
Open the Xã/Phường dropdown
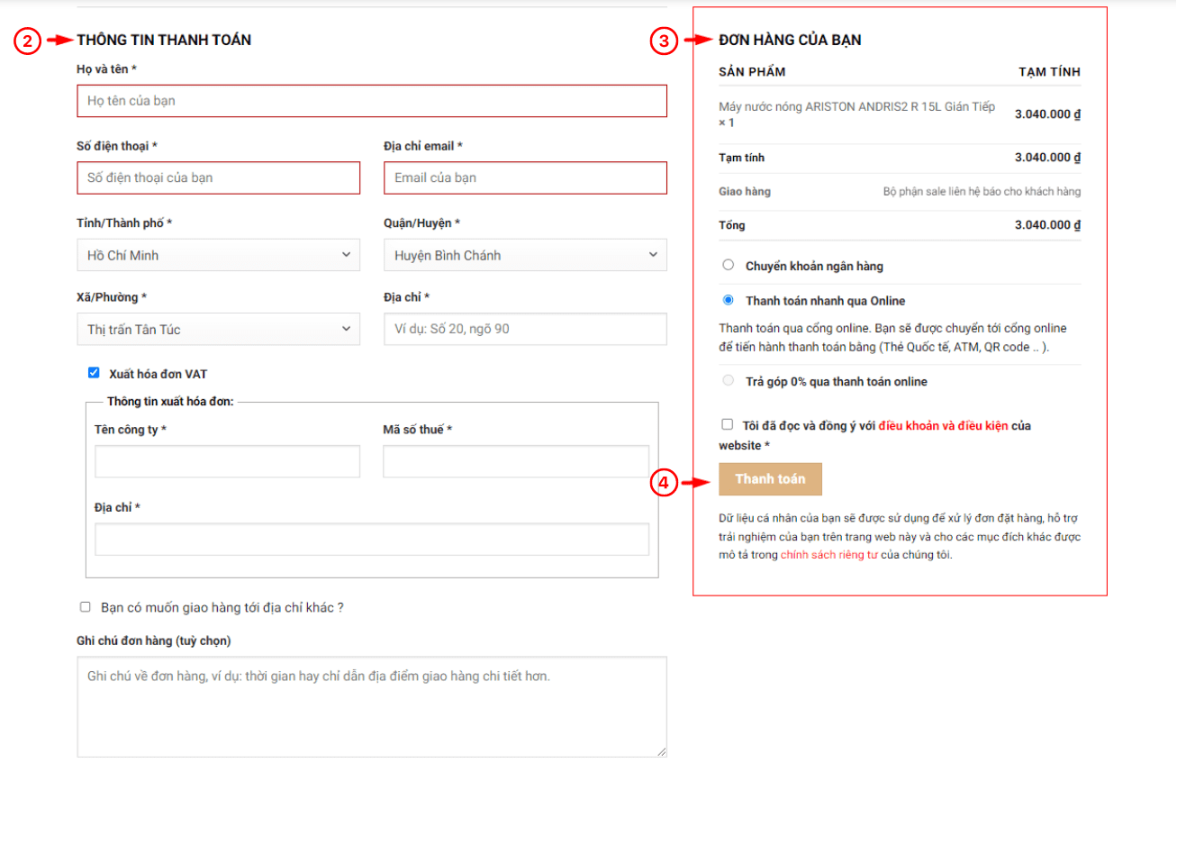218,330
